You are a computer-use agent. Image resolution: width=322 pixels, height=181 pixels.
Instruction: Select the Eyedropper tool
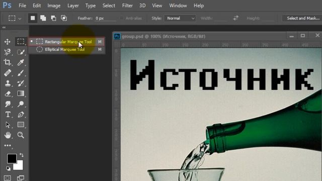21,62
